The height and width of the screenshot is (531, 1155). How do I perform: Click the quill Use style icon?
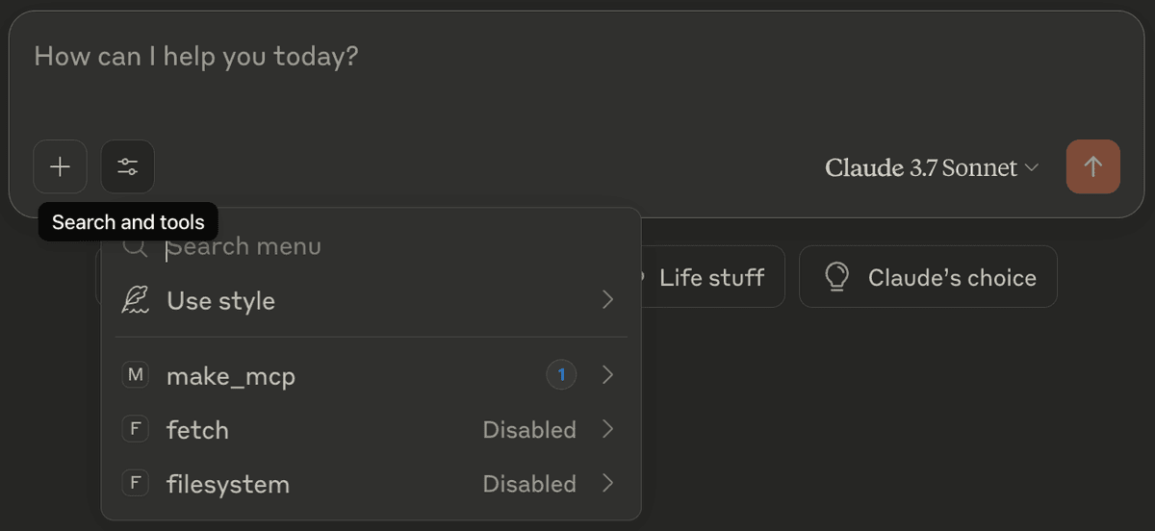coord(136,300)
